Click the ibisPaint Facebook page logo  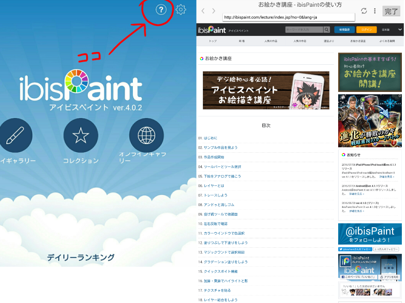(x=345, y=261)
